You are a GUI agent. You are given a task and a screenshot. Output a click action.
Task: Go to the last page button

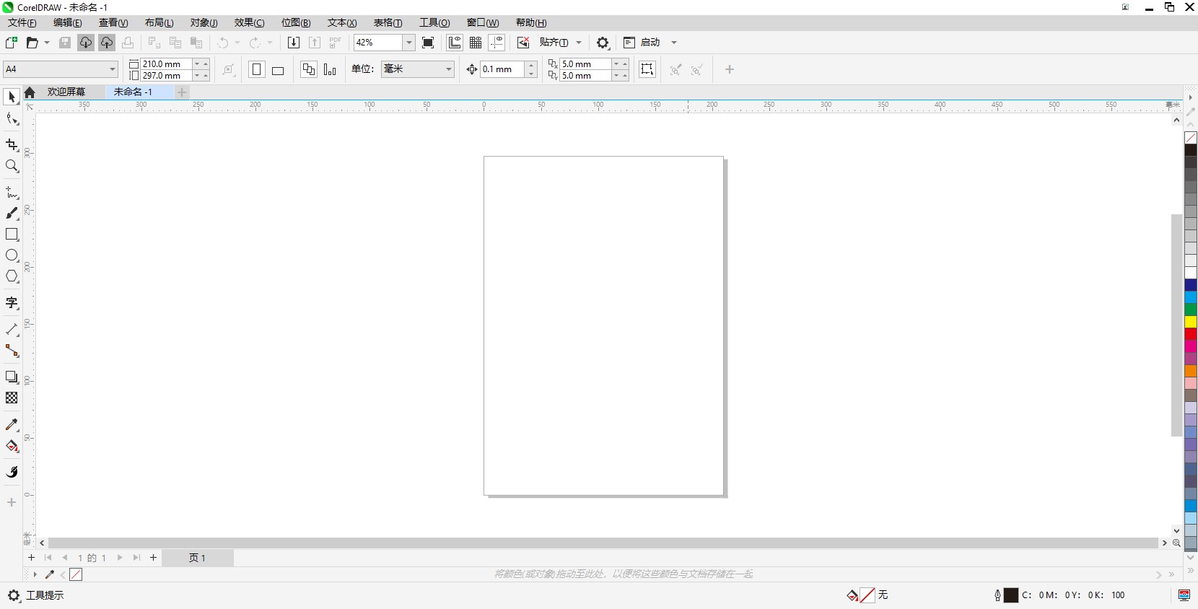coord(136,558)
